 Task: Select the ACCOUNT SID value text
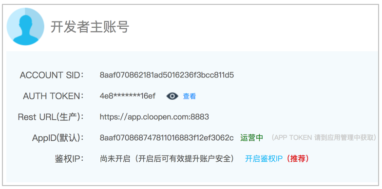[167, 75]
